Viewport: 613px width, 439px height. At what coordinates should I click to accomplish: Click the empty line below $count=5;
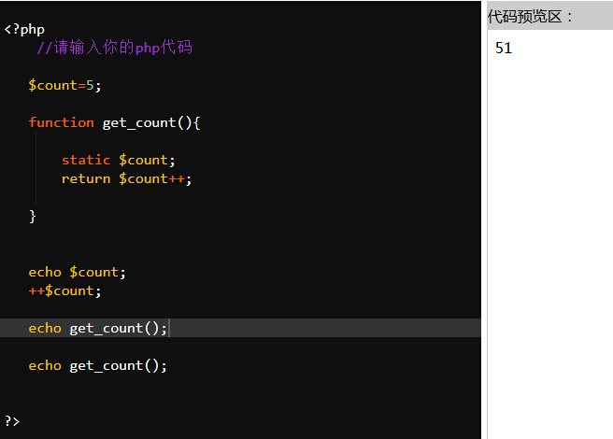pos(187,104)
